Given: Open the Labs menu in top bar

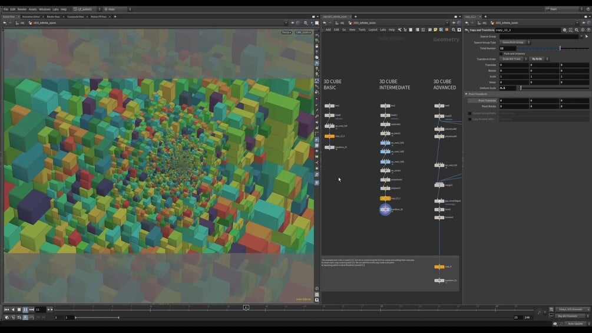Looking at the screenshot, I should point(55,9).
